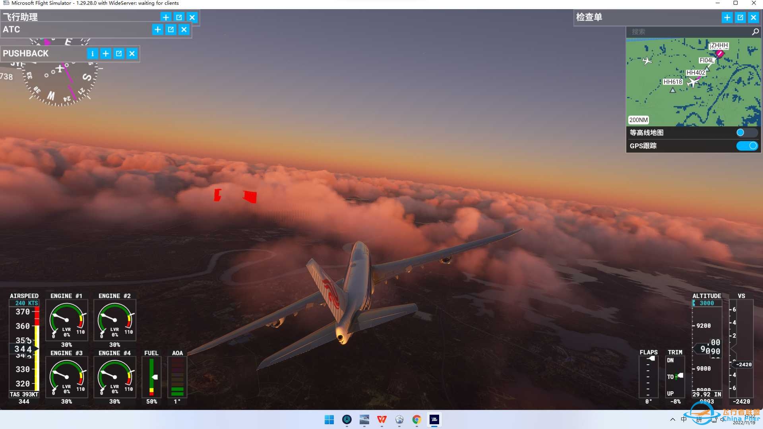Image resolution: width=763 pixels, height=429 pixels.
Task: Click the compass rose heading indicator
Action: (x=60, y=73)
